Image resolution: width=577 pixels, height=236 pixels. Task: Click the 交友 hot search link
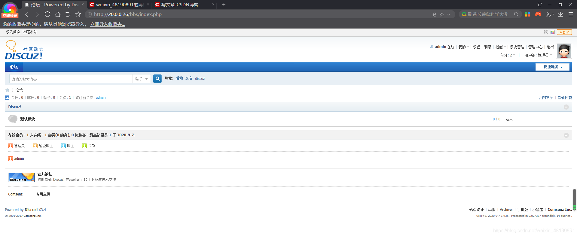click(x=189, y=78)
